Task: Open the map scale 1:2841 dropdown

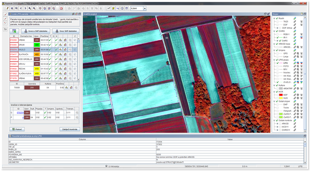Action: pos(145,8)
